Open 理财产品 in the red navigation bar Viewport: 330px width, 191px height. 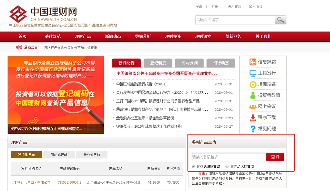pos(83,37)
